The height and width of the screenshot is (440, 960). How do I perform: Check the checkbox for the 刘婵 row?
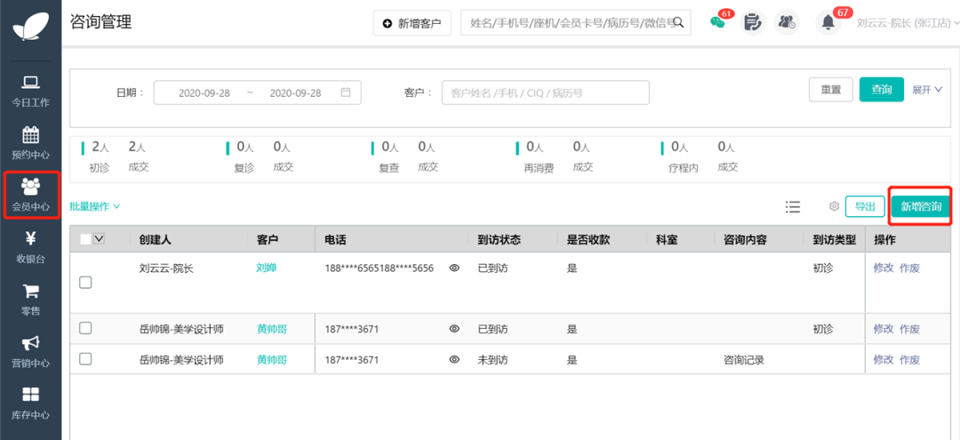click(85, 282)
